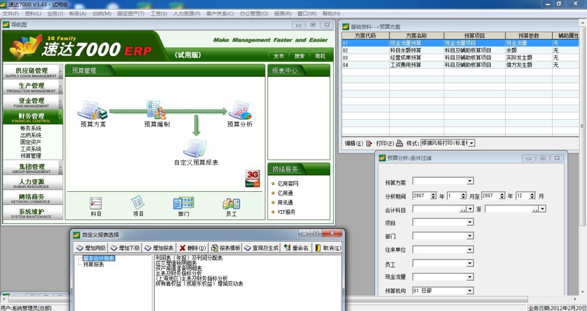Click 方案名称 column header
The width and height of the screenshot is (587, 311).
416,36
